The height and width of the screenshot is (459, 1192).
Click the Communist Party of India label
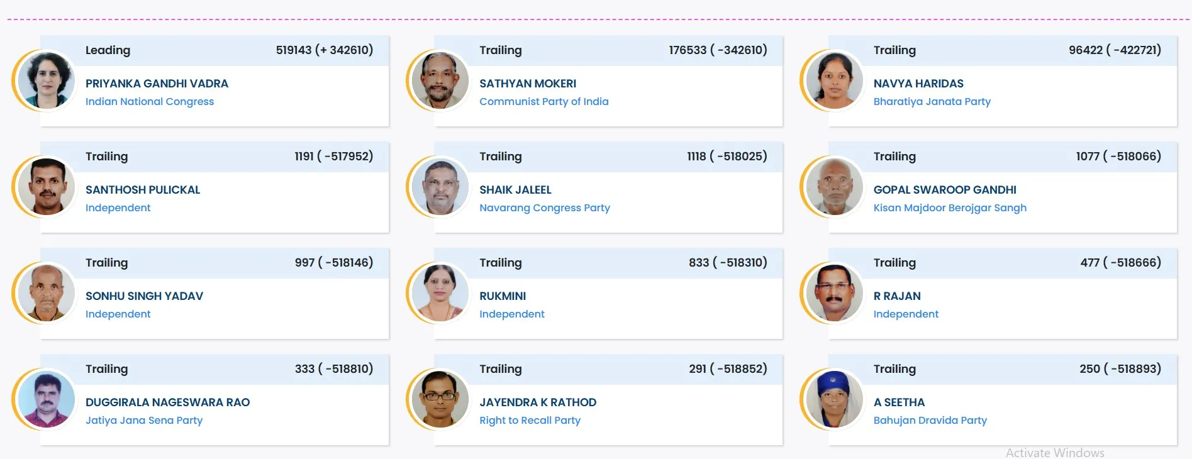click(543, 102)
